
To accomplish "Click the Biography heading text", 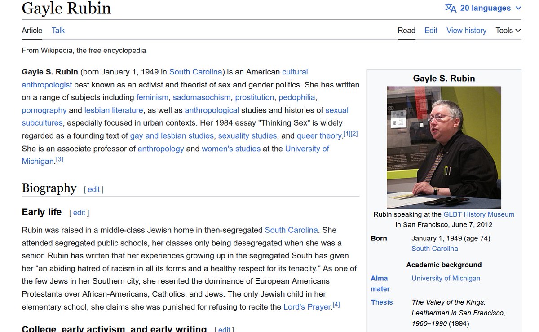I will tap(49, 188).
